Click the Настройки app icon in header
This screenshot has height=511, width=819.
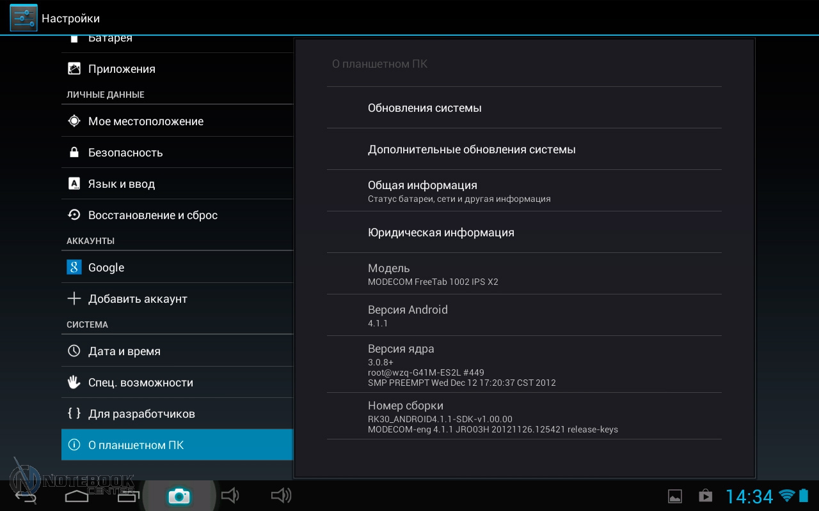click(x=24, y=18)
